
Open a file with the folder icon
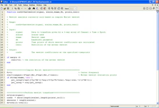[5, 8]
